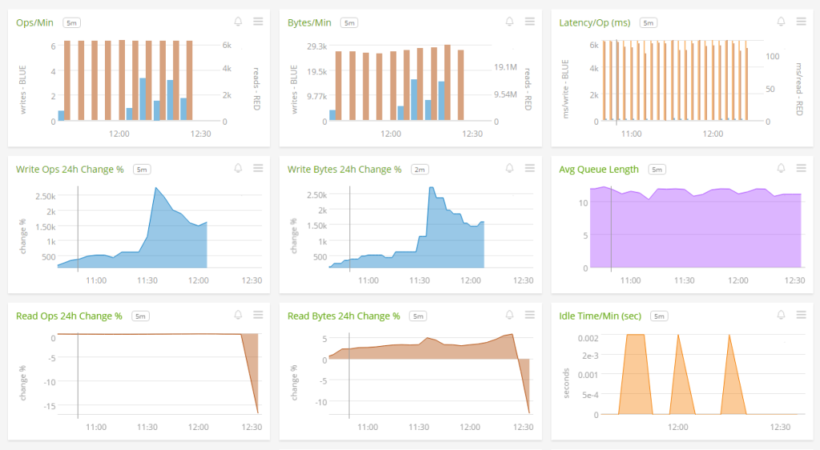Open the Latency/Op (ms) panel hamburger menu
This screenshot has width=820, height=450.
click(801, 22)
